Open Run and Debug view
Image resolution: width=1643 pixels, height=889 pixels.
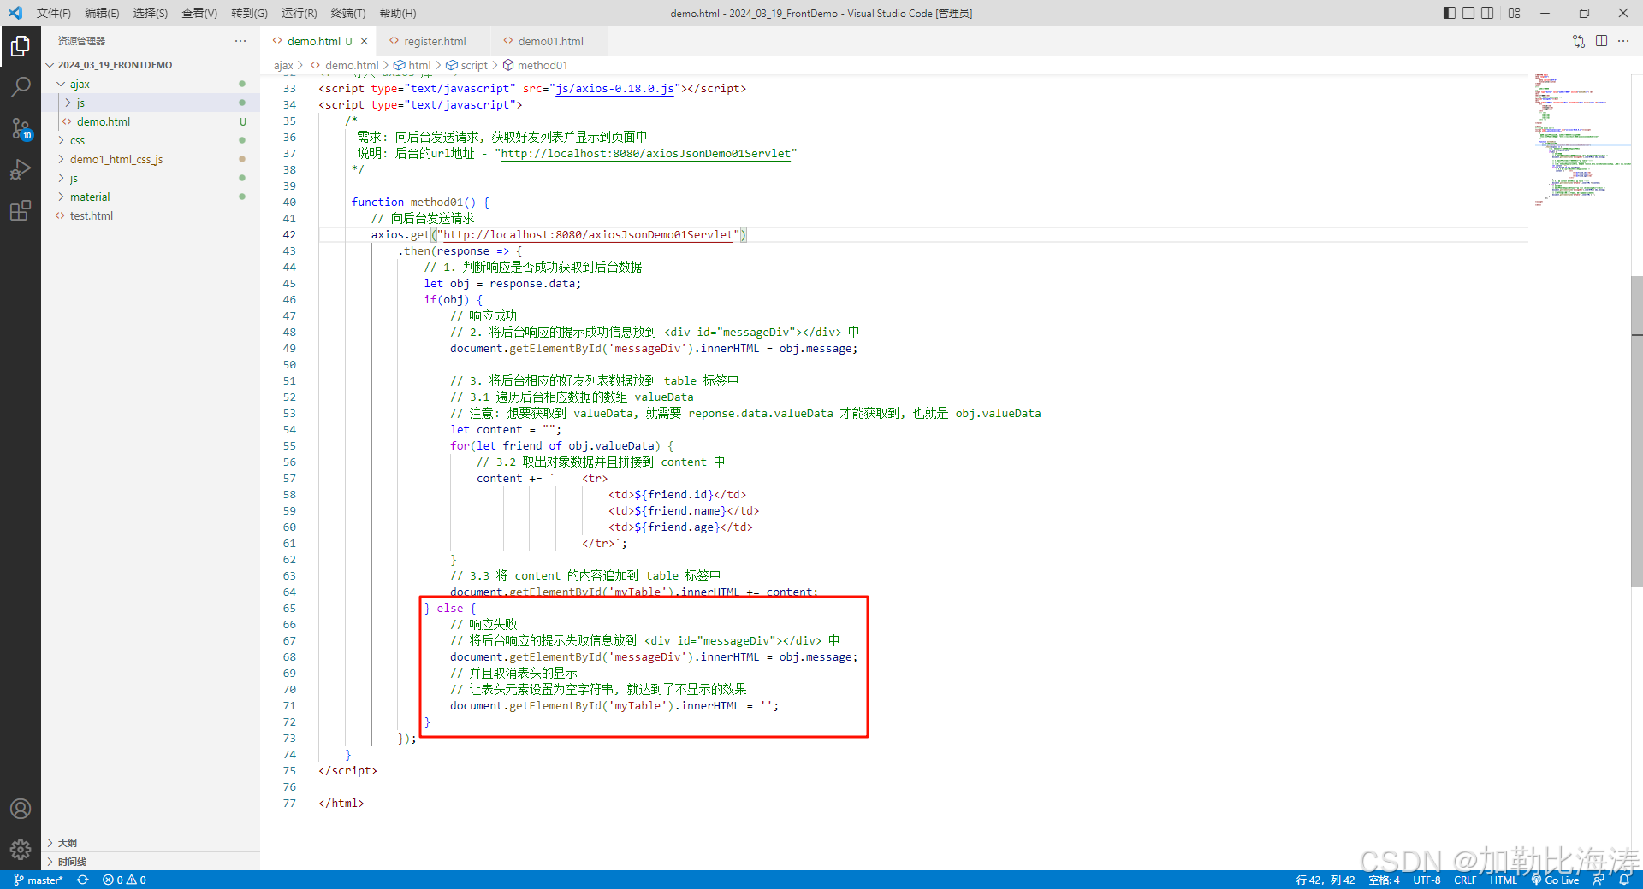21,169
